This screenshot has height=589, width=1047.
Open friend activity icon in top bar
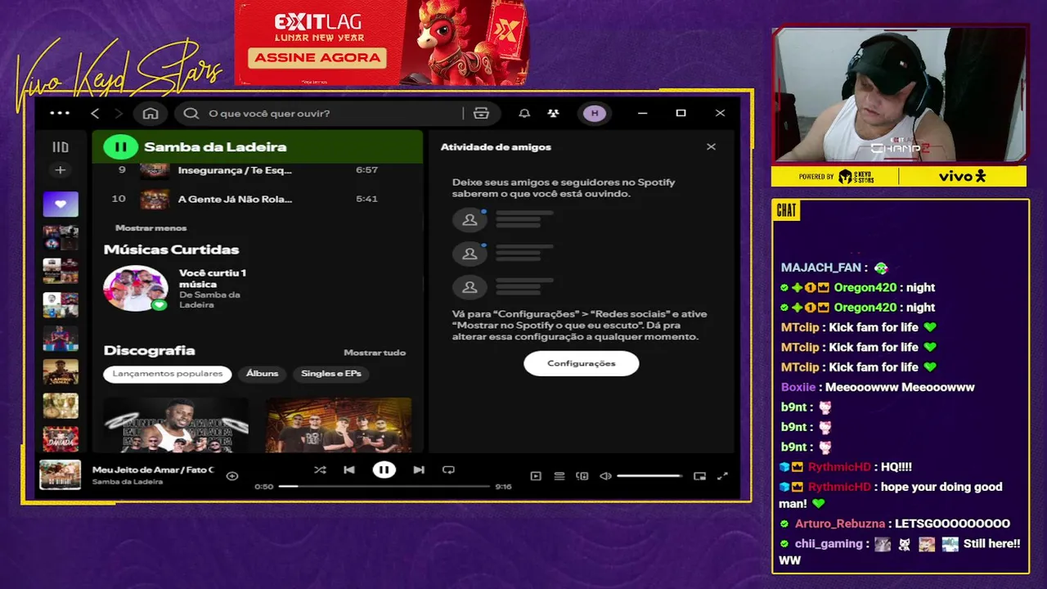tap(554, 113)
